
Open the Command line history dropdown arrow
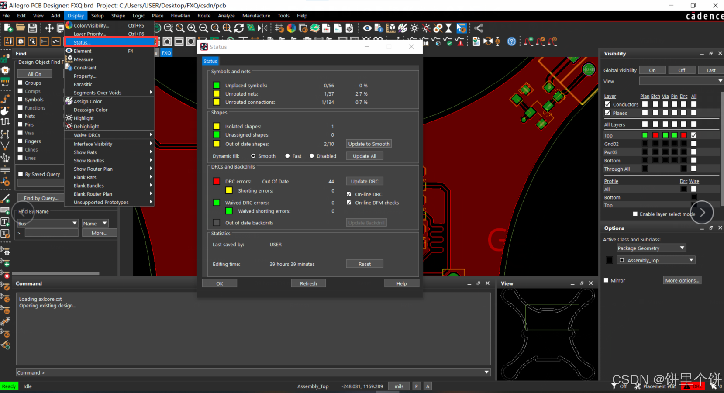[486, 372]
